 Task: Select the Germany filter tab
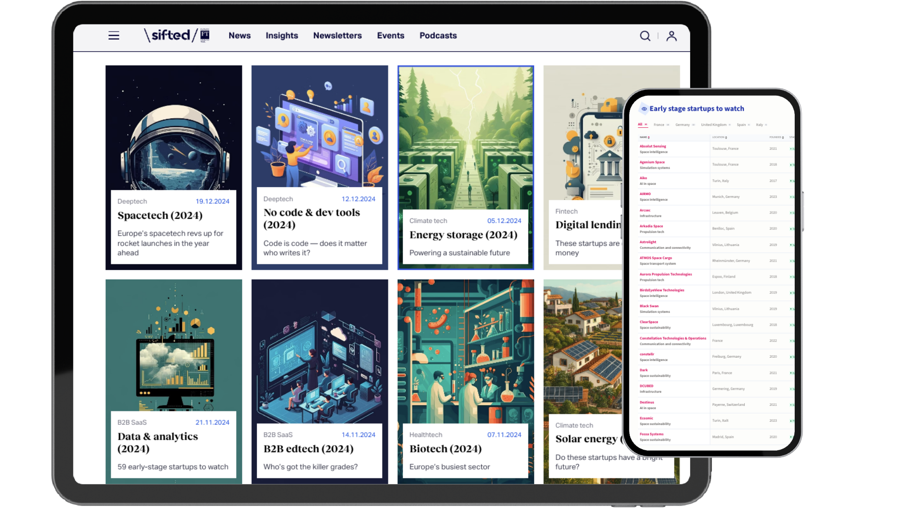point(682,125)
